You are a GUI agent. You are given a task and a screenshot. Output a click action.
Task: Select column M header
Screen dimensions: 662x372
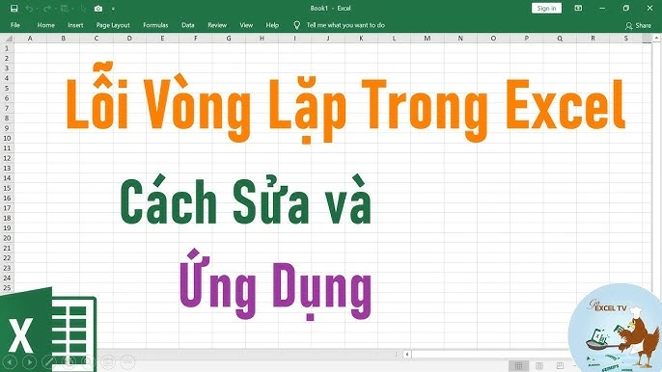(428, 39)
